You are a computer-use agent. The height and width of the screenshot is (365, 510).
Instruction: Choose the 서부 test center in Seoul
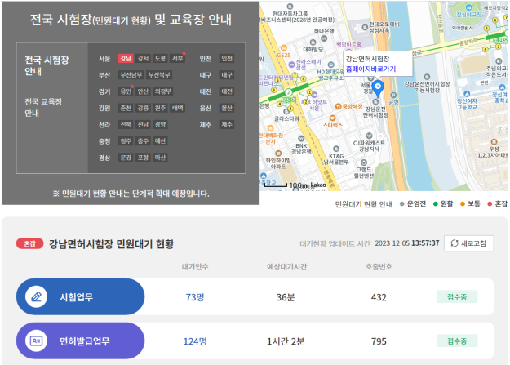click(x=178, y=59)
